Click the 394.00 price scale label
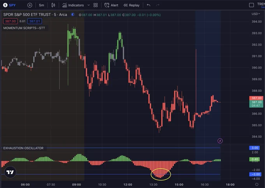265x188 pixels. click(x=256, y=22)
